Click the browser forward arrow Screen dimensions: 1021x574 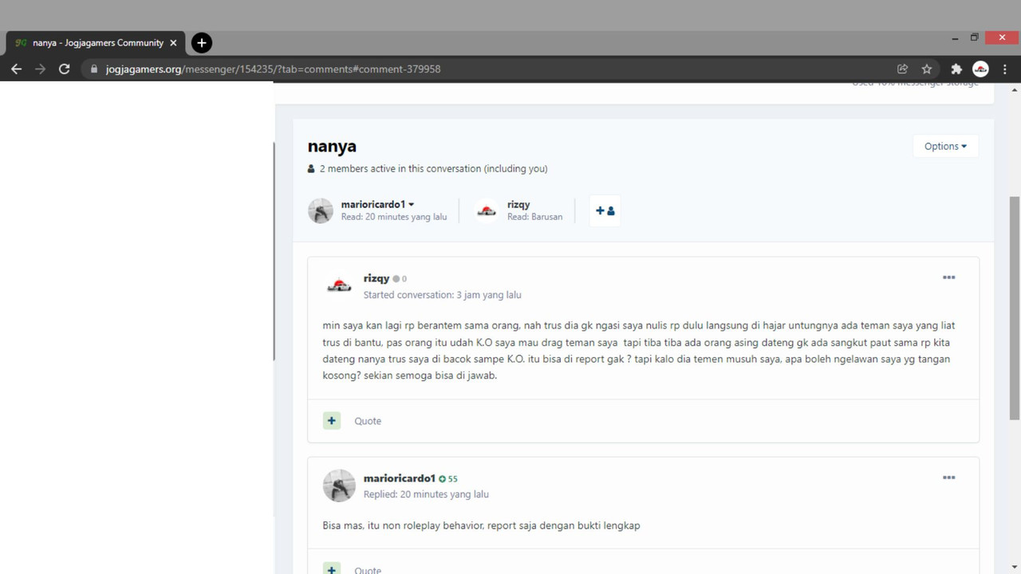(x=40, y=69)
